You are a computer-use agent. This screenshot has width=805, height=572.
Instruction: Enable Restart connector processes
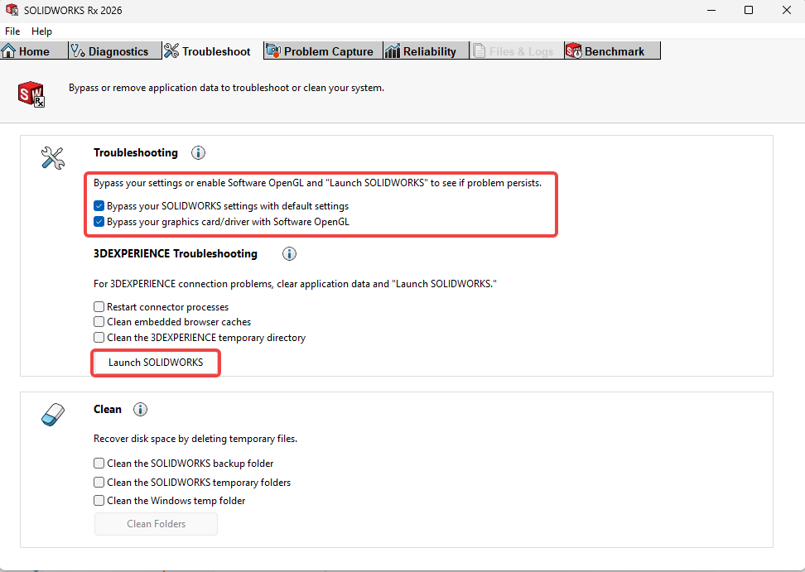click(x=99, y=307)
